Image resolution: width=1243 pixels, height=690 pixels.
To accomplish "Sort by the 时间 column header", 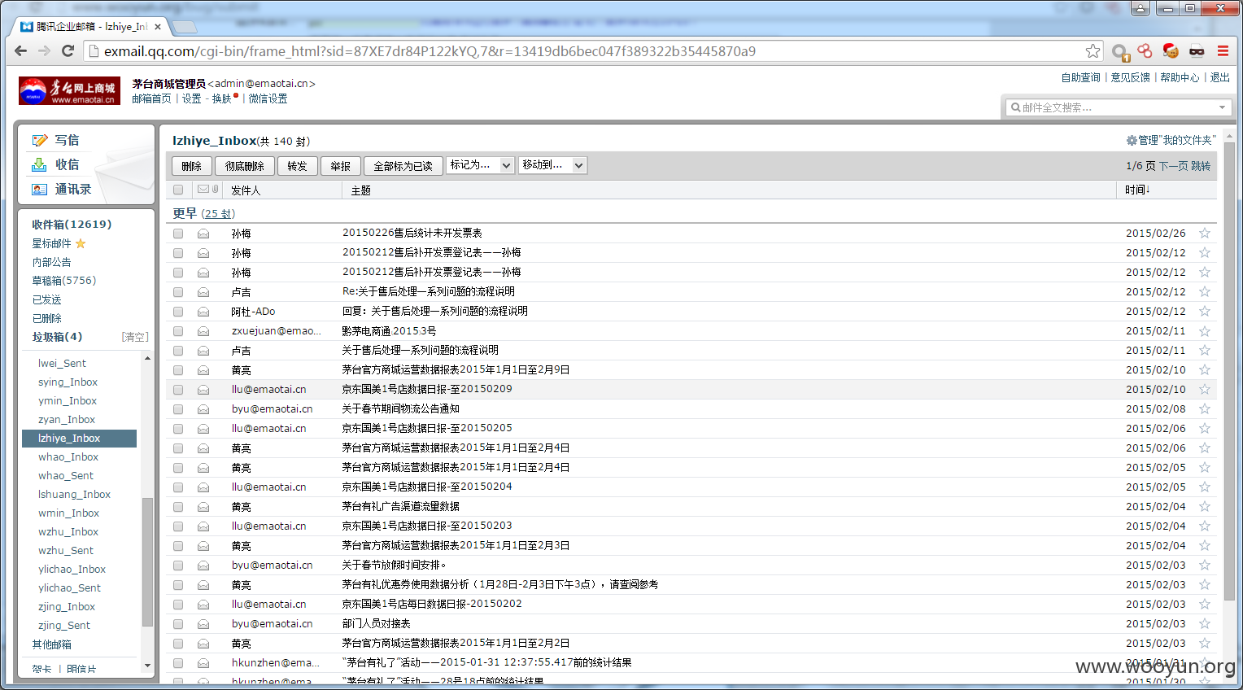I will tap(1137, 190).
